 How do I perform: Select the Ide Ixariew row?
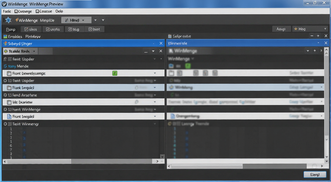(84, 102)
